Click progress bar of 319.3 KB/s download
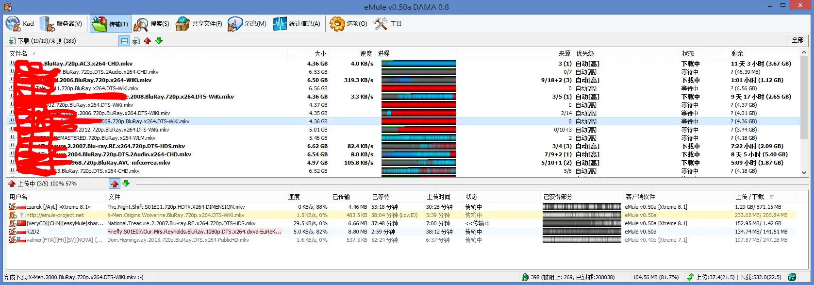The image size is (814, 285). click(x=418, y=80)
